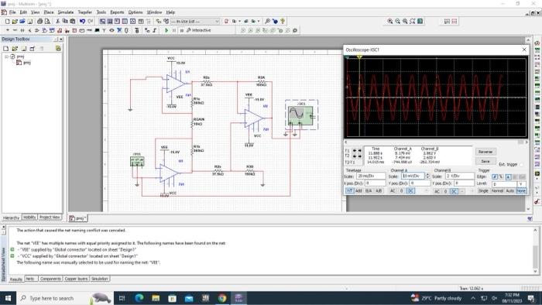Open the File menu
The height and width of the screenshot is (305, 542).
[x=12, y=12]
